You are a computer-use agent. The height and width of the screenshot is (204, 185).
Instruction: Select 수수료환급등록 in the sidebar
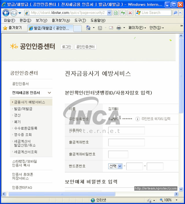(26, 128)
